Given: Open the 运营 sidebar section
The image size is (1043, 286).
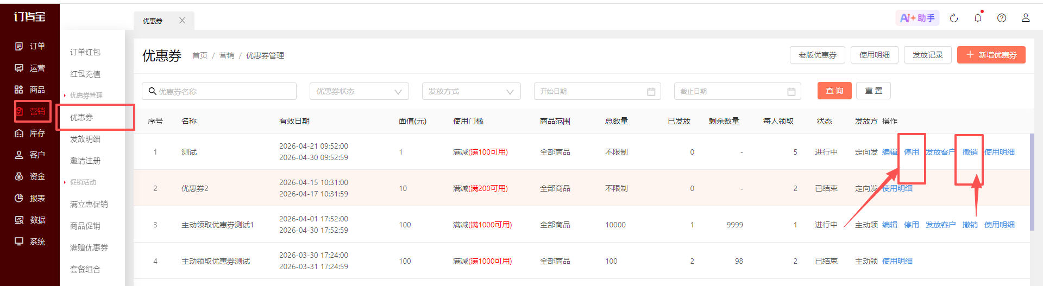Looking at the screenshot, I should [x=30, y=68].
